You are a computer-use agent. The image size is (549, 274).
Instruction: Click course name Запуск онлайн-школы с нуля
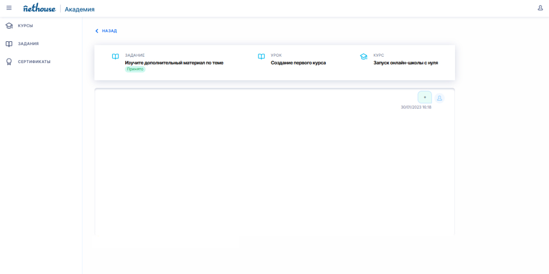pos(406,63)
